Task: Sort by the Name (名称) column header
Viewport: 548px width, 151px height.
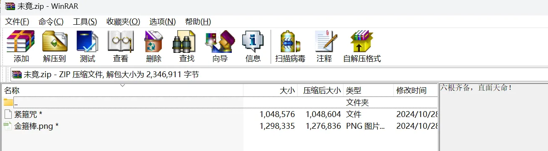Action: (x=122, y=90)
